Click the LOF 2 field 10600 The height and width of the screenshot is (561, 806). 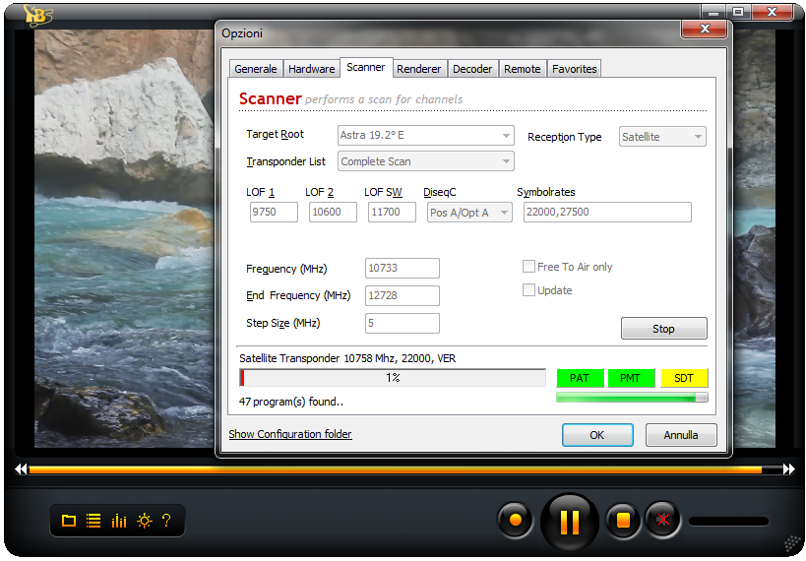click(x=333, y=212)
